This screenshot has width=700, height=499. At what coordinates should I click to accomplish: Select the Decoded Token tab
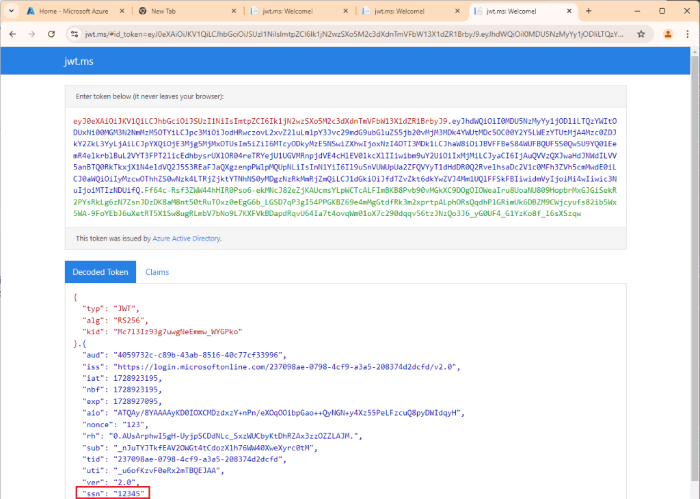(100, 272)
